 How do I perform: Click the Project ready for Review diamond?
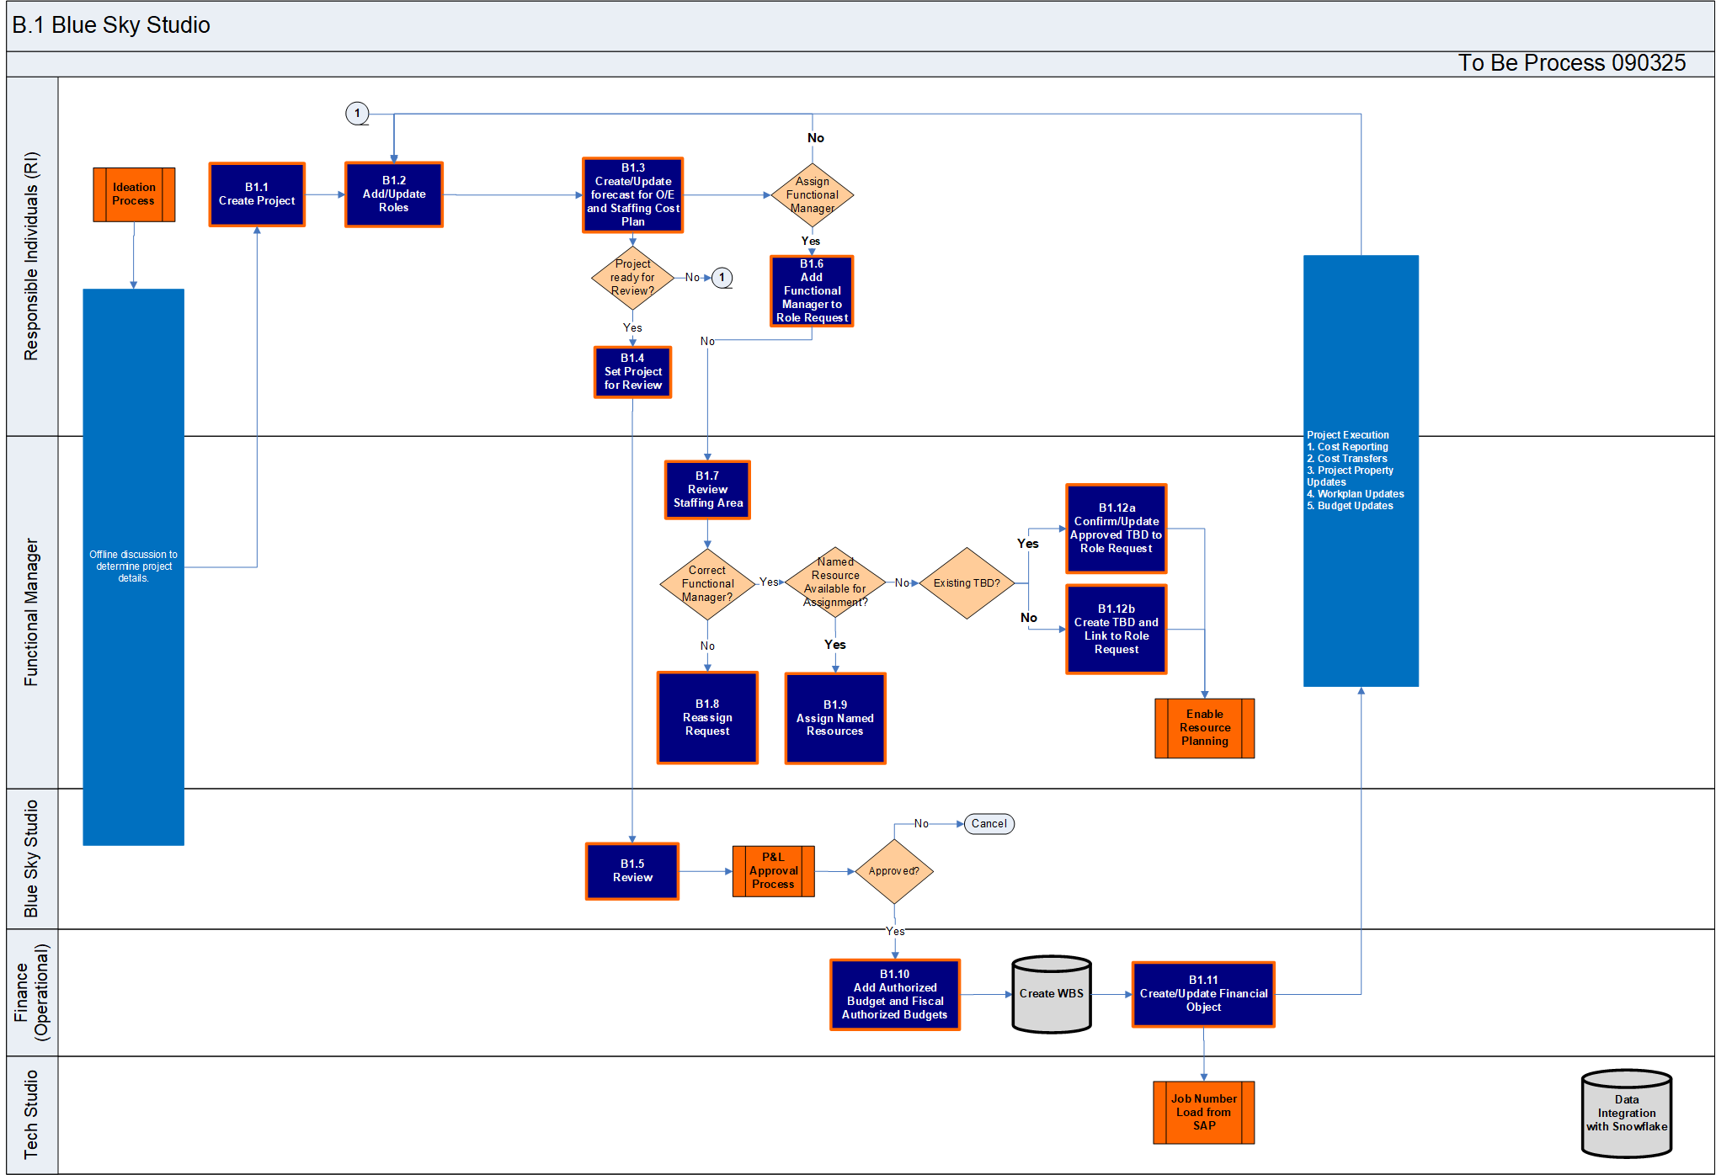(x=632, y=277)
